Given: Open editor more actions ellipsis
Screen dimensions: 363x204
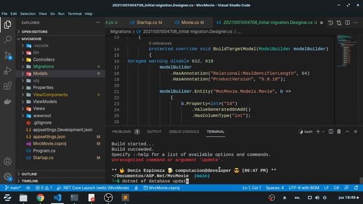Looking at the screenshot, I should click(356, 23).
